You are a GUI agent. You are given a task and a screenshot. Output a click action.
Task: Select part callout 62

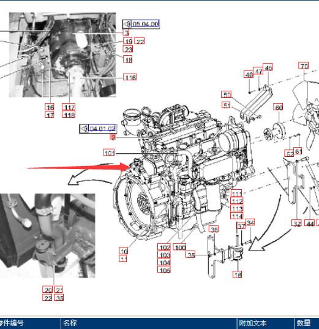[289, 153]
